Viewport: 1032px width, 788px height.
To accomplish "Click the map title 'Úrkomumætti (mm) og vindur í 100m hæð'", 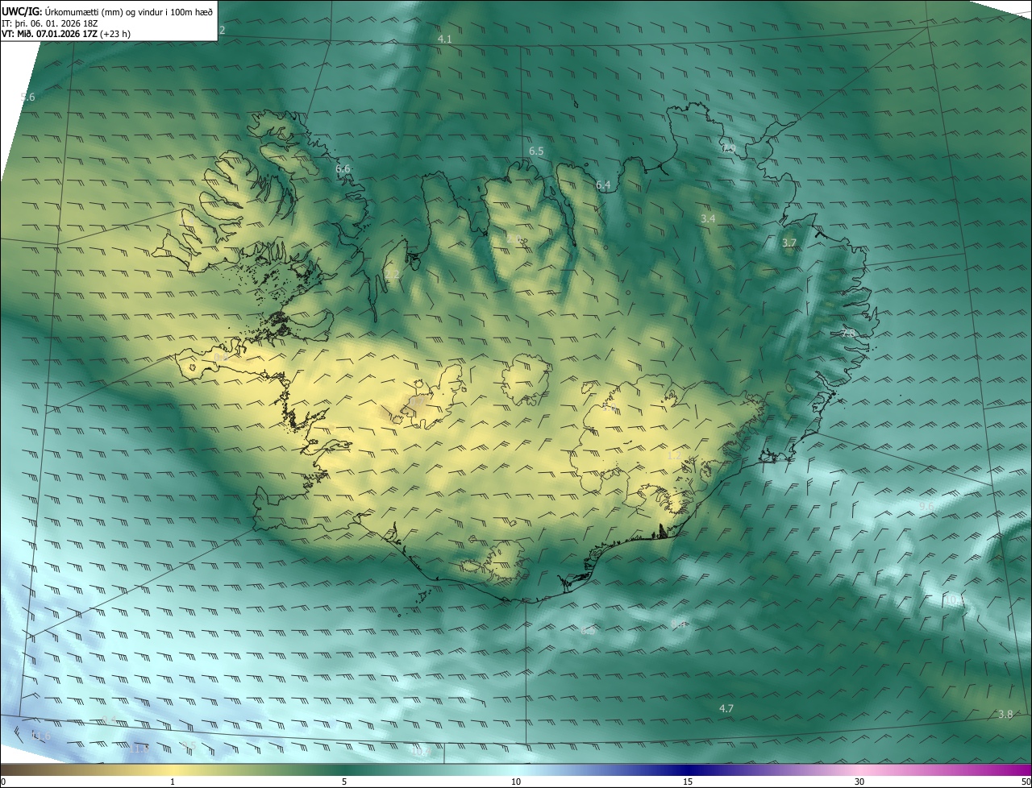I will click(x=128, y=11).
